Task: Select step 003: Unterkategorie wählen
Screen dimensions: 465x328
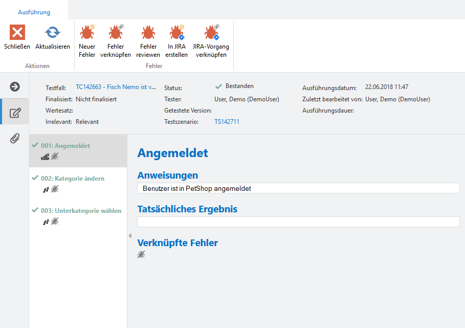Action: tap(81, 211)
